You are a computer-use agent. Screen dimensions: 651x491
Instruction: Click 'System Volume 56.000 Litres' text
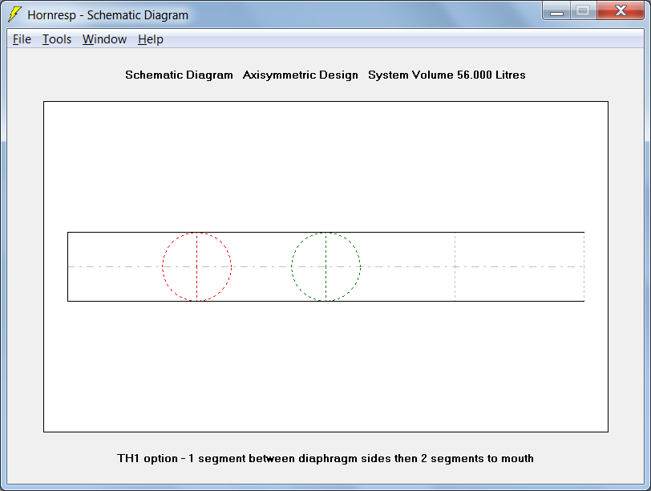coord(447,75)
